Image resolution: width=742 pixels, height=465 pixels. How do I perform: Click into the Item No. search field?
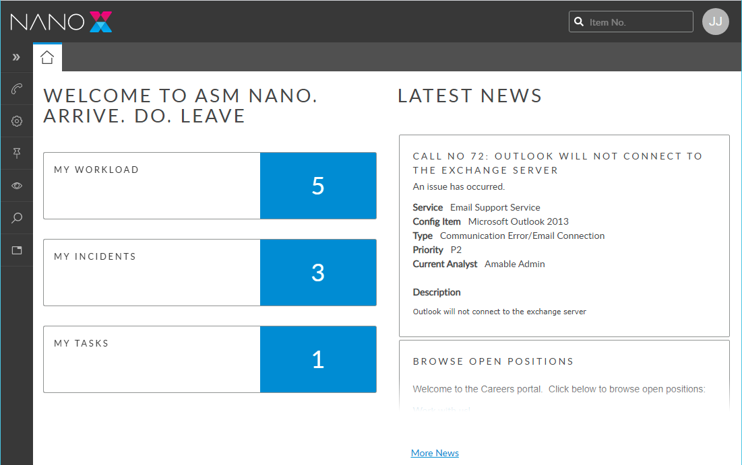click(638, 22)
